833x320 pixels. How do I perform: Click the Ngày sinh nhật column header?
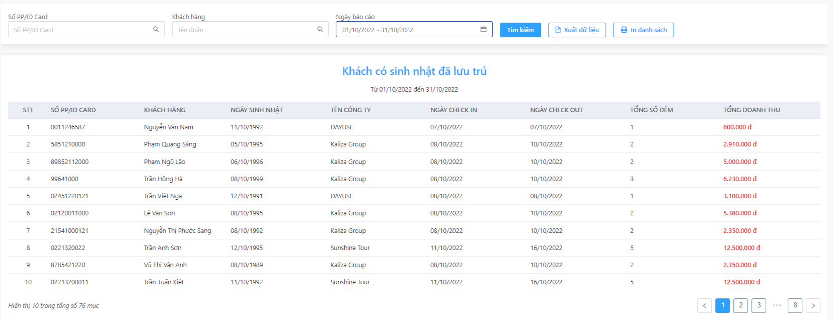257,110
